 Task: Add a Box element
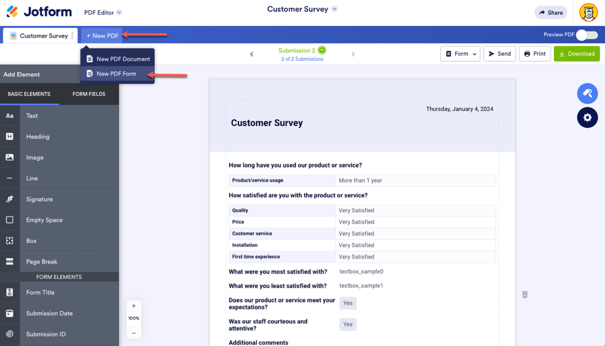60,241
